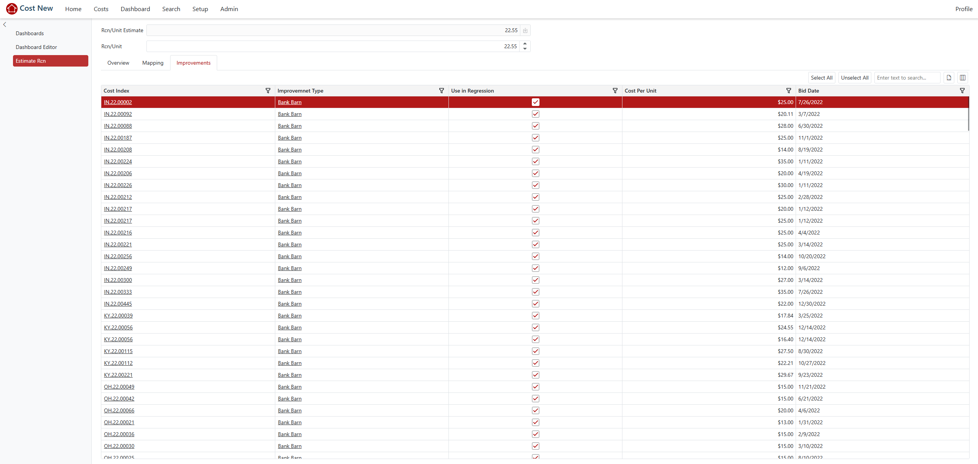
Task: Uncheck regression for row IN.22.00092
Action: 535,114
